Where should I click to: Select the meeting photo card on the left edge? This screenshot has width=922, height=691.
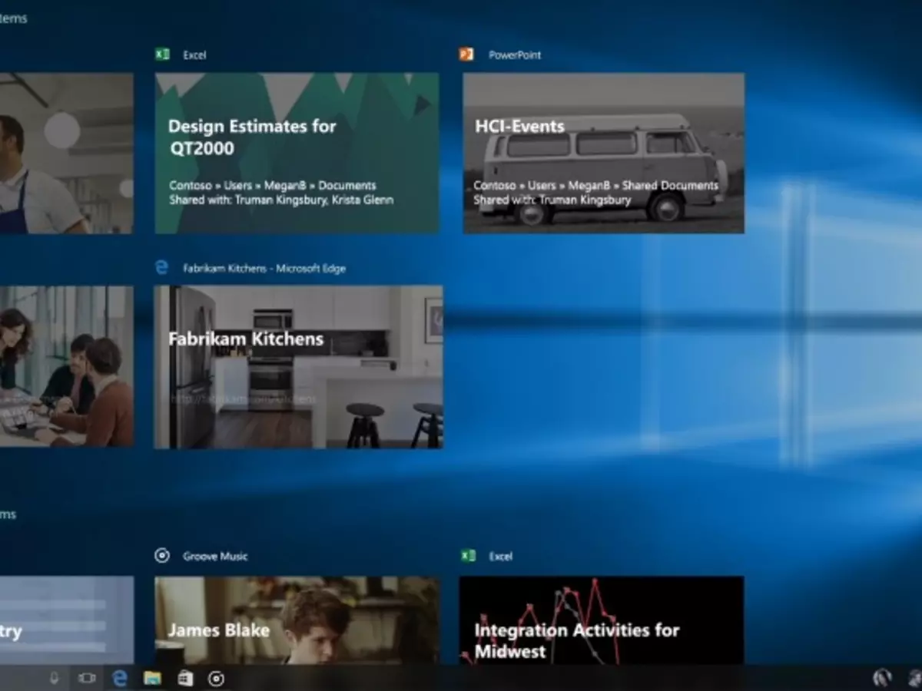click(65, 366)
